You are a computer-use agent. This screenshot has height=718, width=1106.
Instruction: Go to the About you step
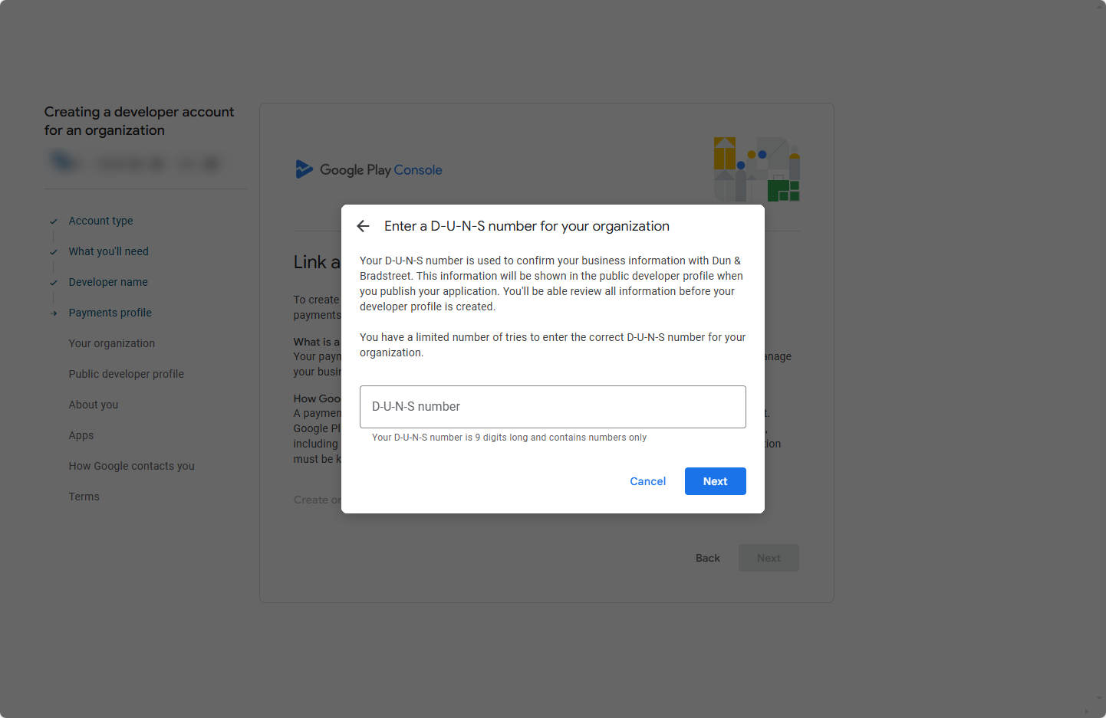93,405
